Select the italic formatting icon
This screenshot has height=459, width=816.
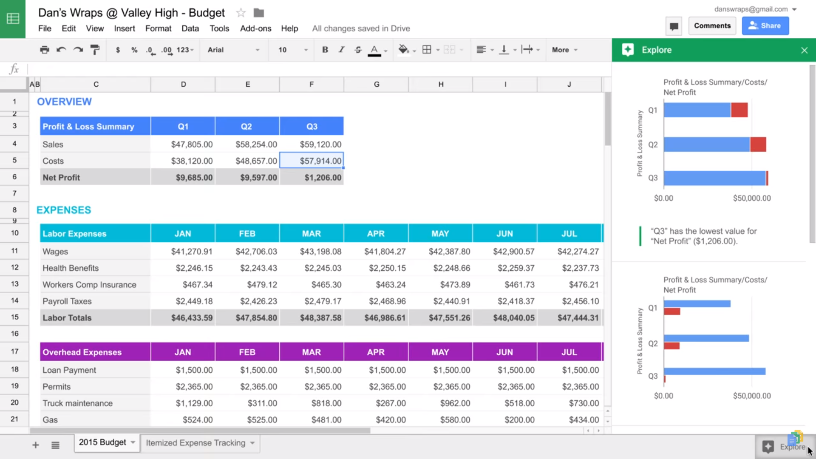[341, 50]
